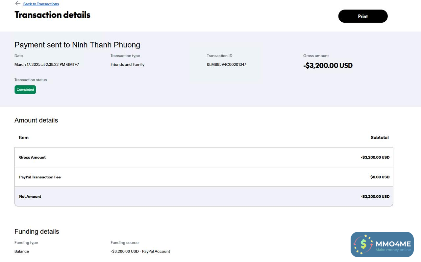Click the Balance funding type value

[22, 251]
